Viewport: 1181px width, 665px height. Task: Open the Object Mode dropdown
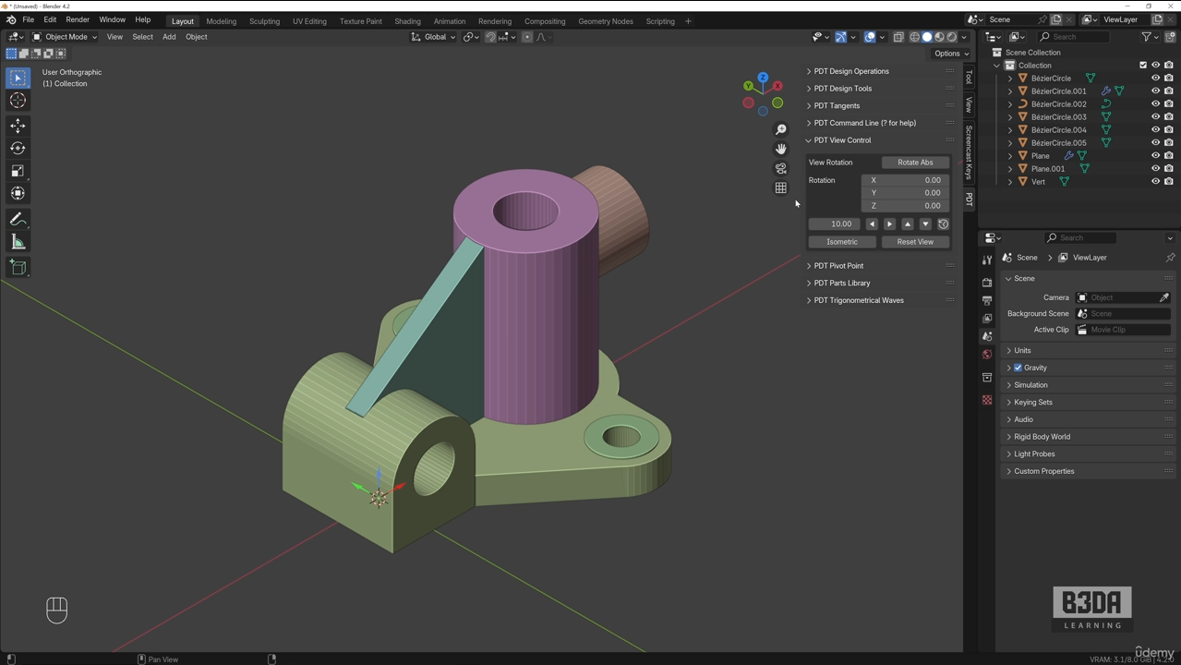[66, 36]
